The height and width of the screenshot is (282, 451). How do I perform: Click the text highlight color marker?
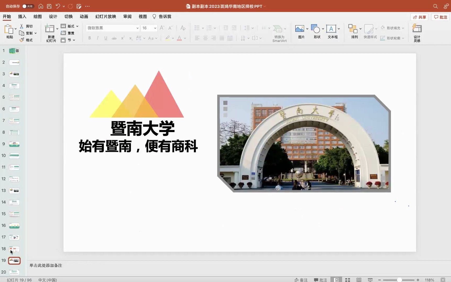tap(167, 38)
